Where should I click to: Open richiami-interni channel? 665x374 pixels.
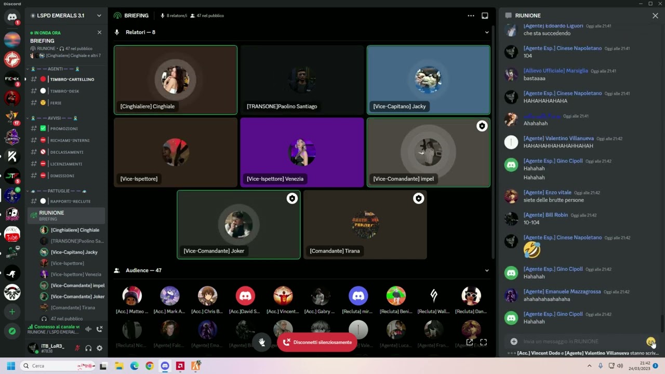67,140
